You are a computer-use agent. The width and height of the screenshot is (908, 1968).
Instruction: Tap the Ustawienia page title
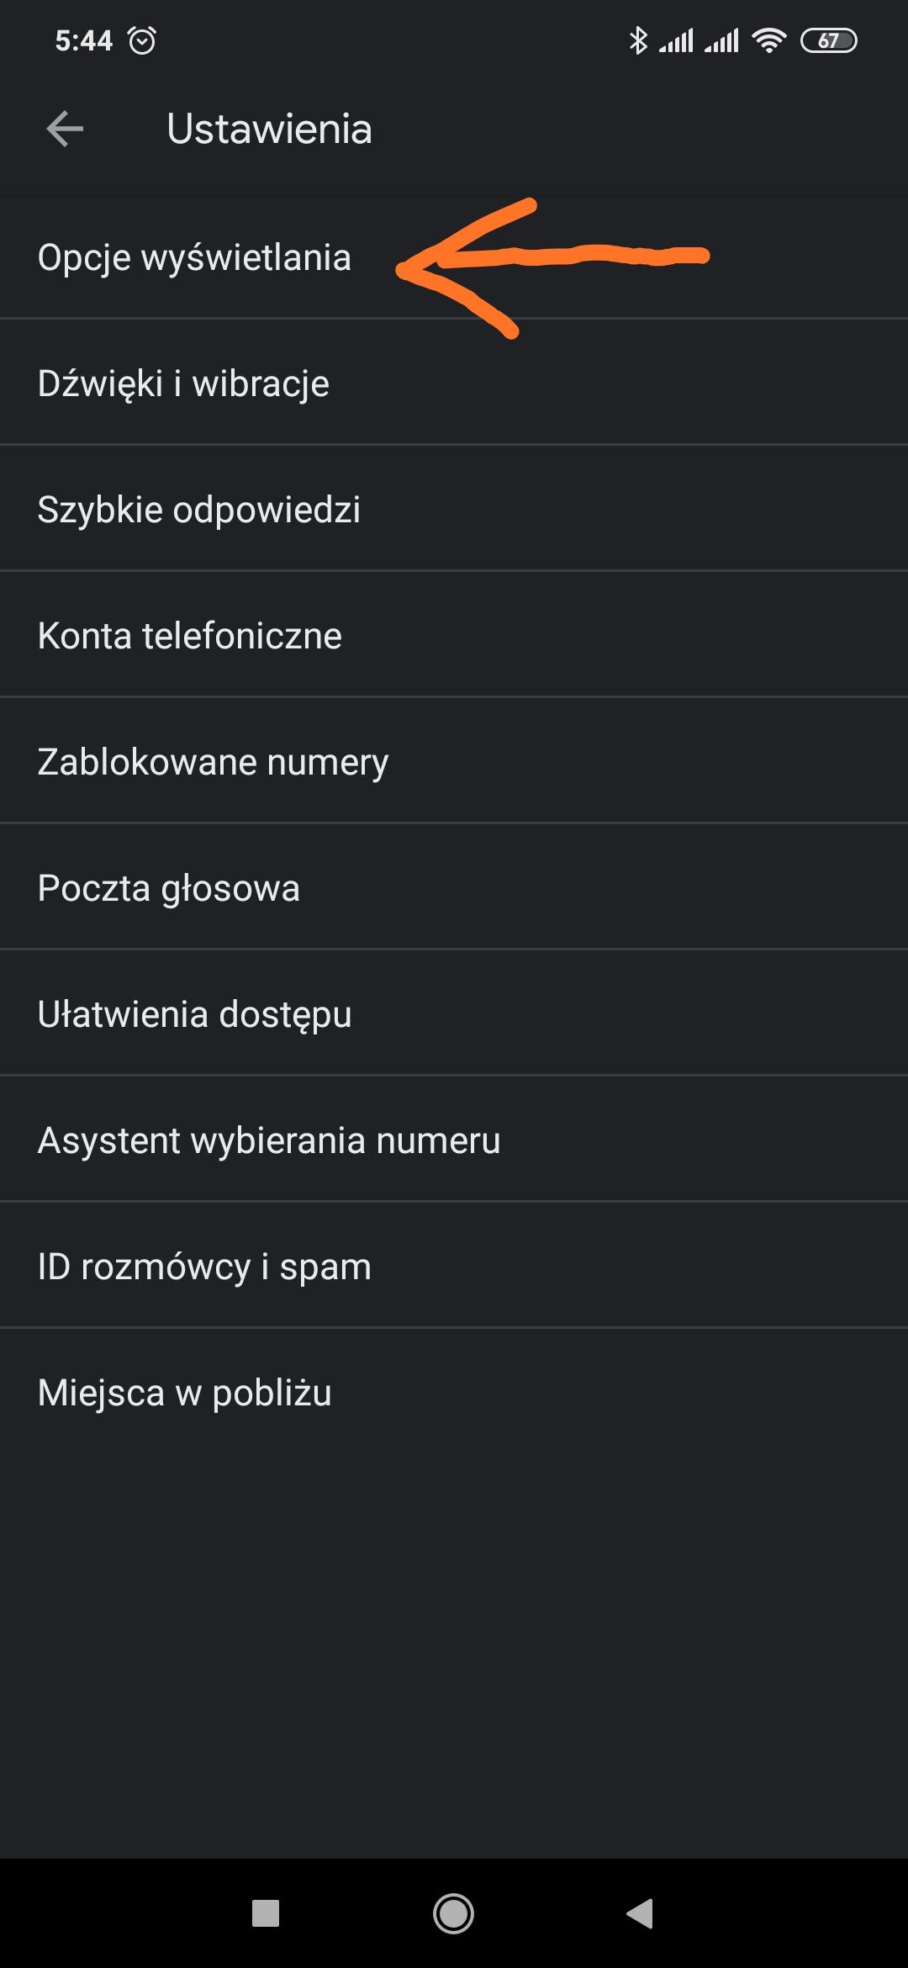point(269,130)
